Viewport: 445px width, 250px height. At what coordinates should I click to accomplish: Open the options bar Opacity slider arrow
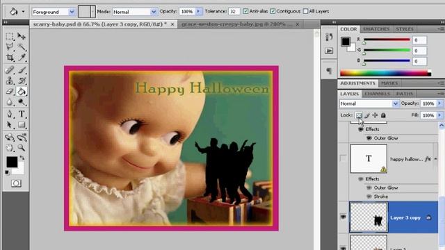pos(198,11)
